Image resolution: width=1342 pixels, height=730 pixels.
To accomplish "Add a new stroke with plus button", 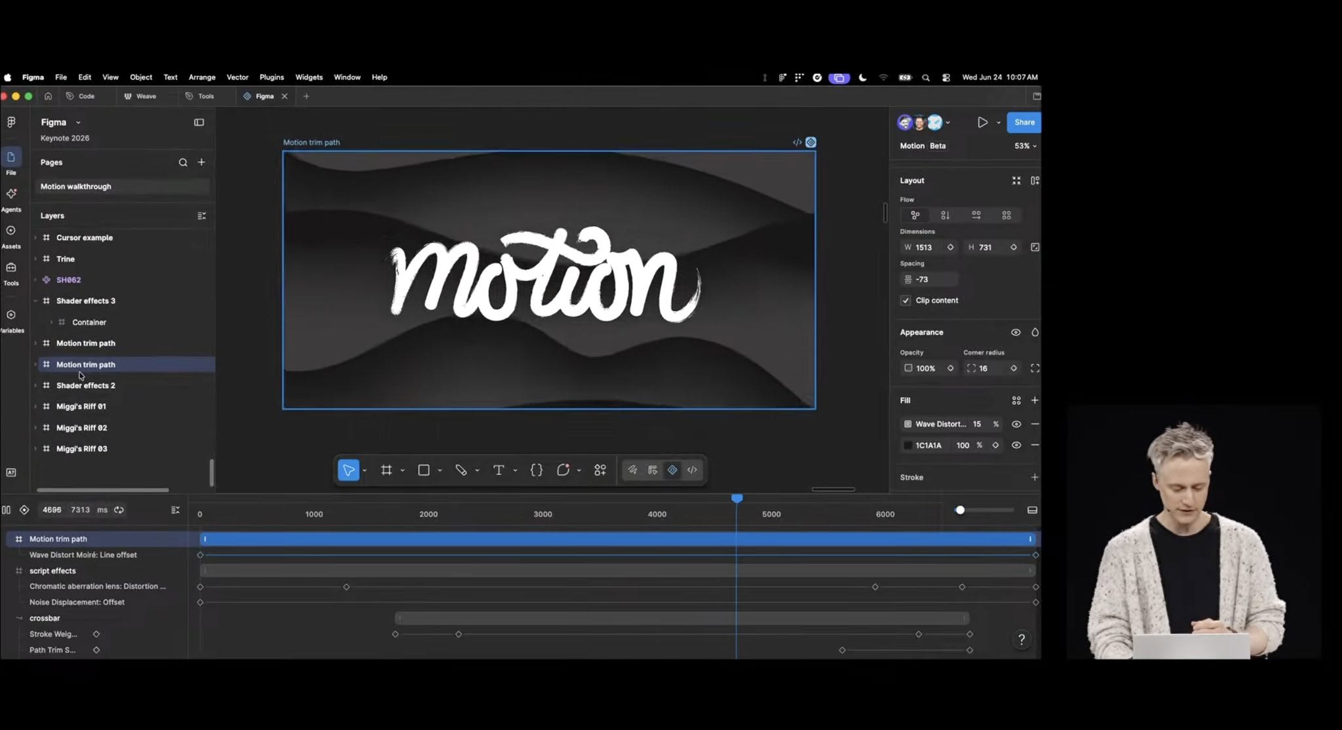I will tap(1035, 477).
